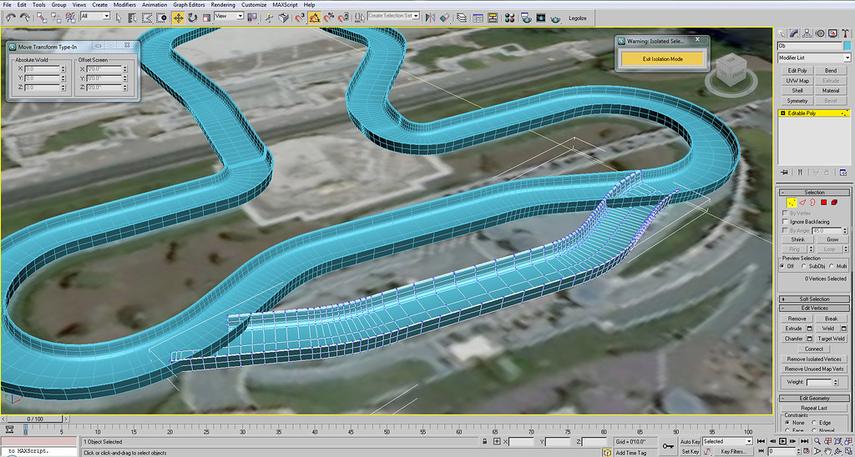Click the Mirror tool icon

pyautogui.click(x=430, y=18)
